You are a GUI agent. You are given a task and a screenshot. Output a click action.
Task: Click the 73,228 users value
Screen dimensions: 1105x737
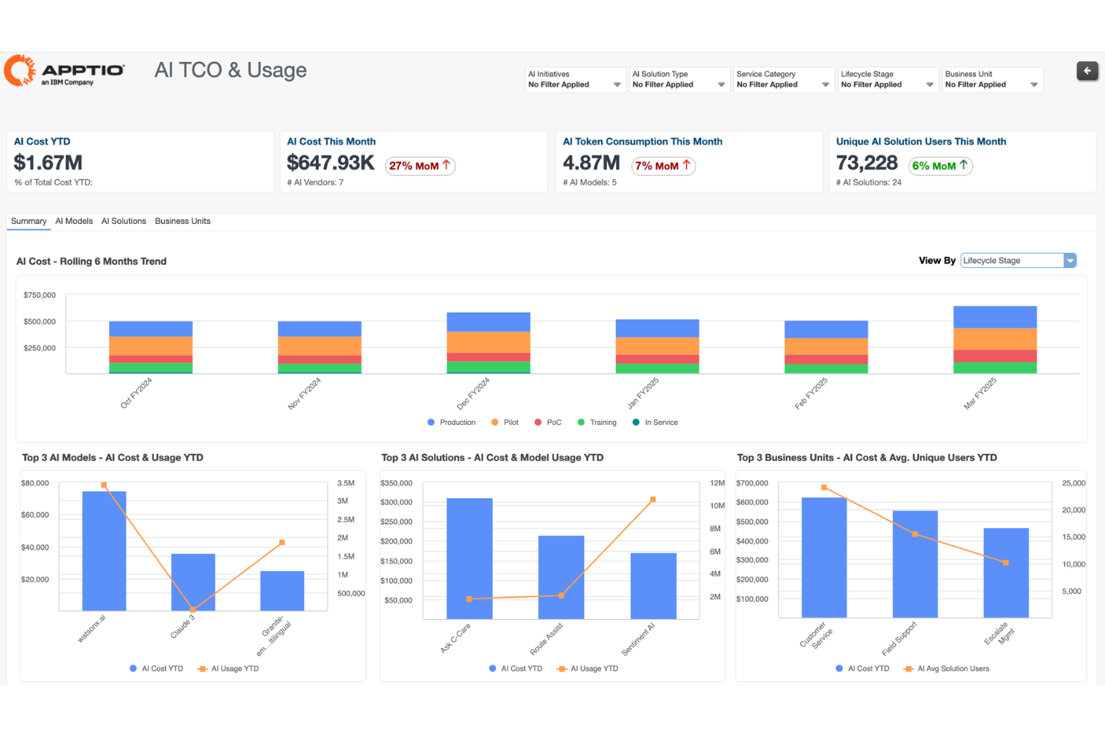pos(867,163)
